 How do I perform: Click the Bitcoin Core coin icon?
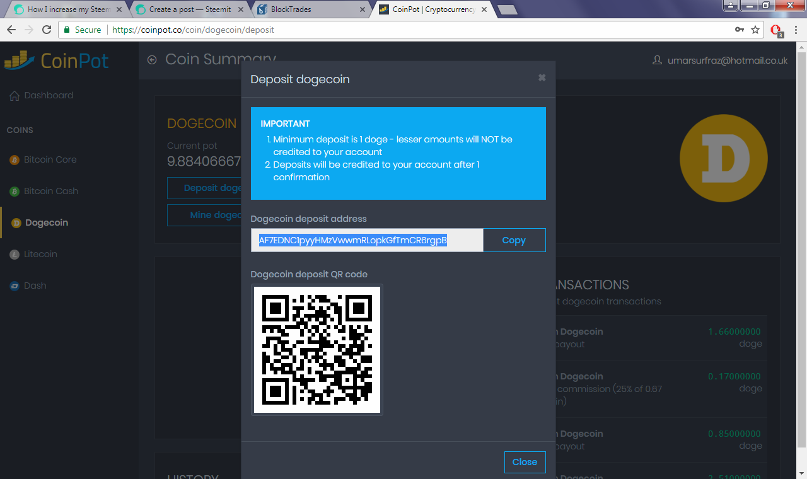[15, 160]
